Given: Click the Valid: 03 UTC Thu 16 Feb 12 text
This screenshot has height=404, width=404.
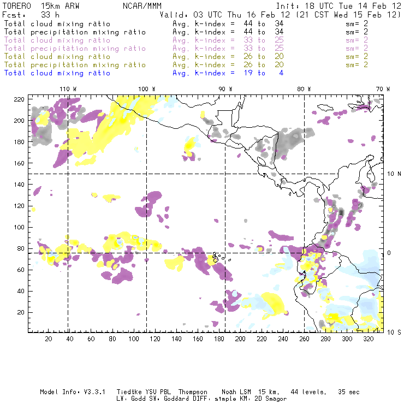Looking at the screenshot, I should click(x=225, y=15).
